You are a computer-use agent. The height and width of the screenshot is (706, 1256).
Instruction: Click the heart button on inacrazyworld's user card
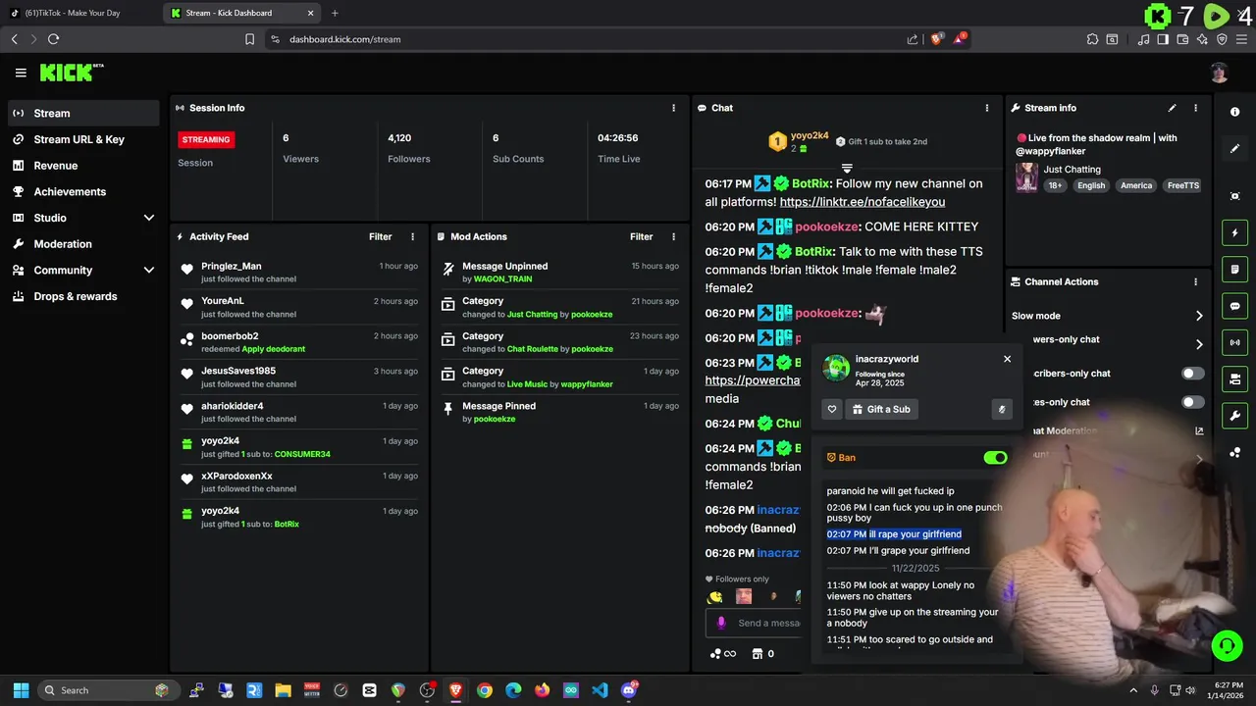pyautogui.click(x=832, y=409)
